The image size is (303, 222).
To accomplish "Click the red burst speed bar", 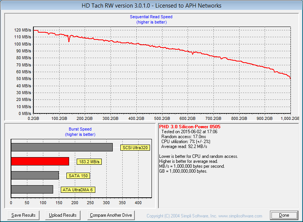I will [40, 161].
